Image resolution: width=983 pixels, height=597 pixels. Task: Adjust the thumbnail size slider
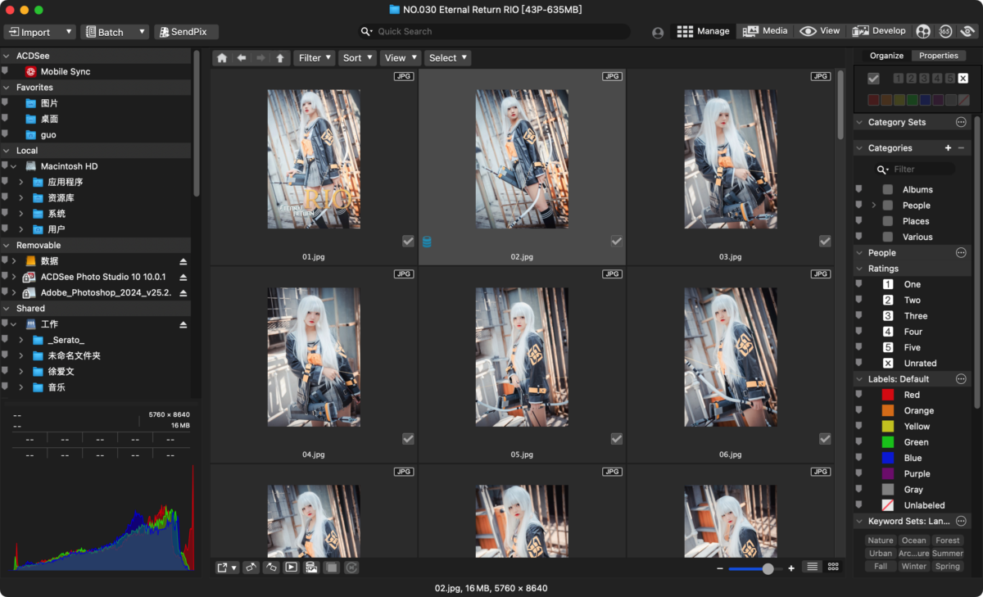point(768,568)
